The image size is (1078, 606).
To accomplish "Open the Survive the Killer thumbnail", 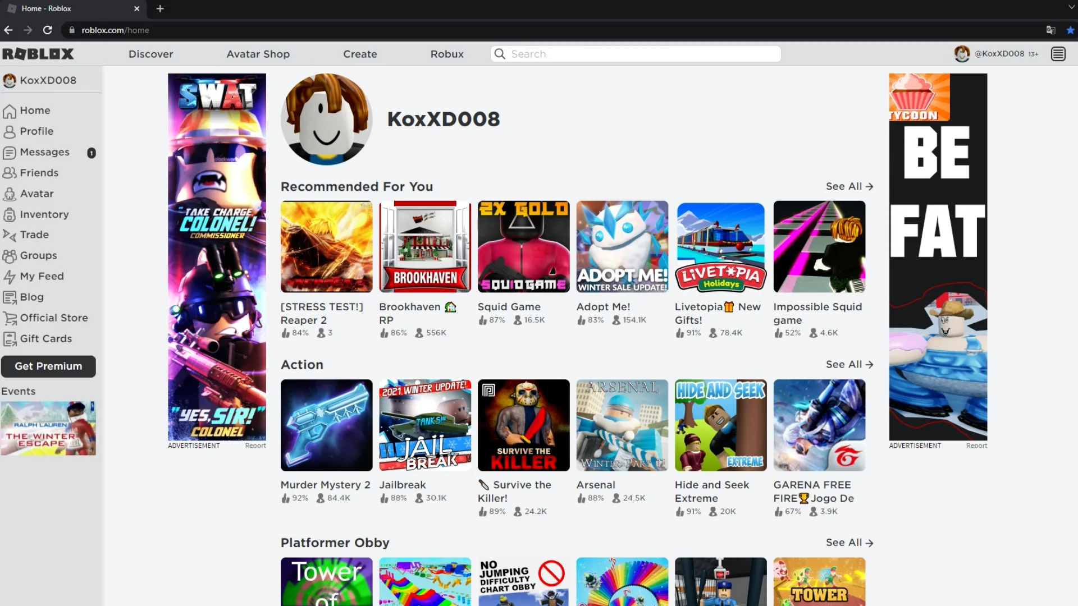I will tap(524, 425).
